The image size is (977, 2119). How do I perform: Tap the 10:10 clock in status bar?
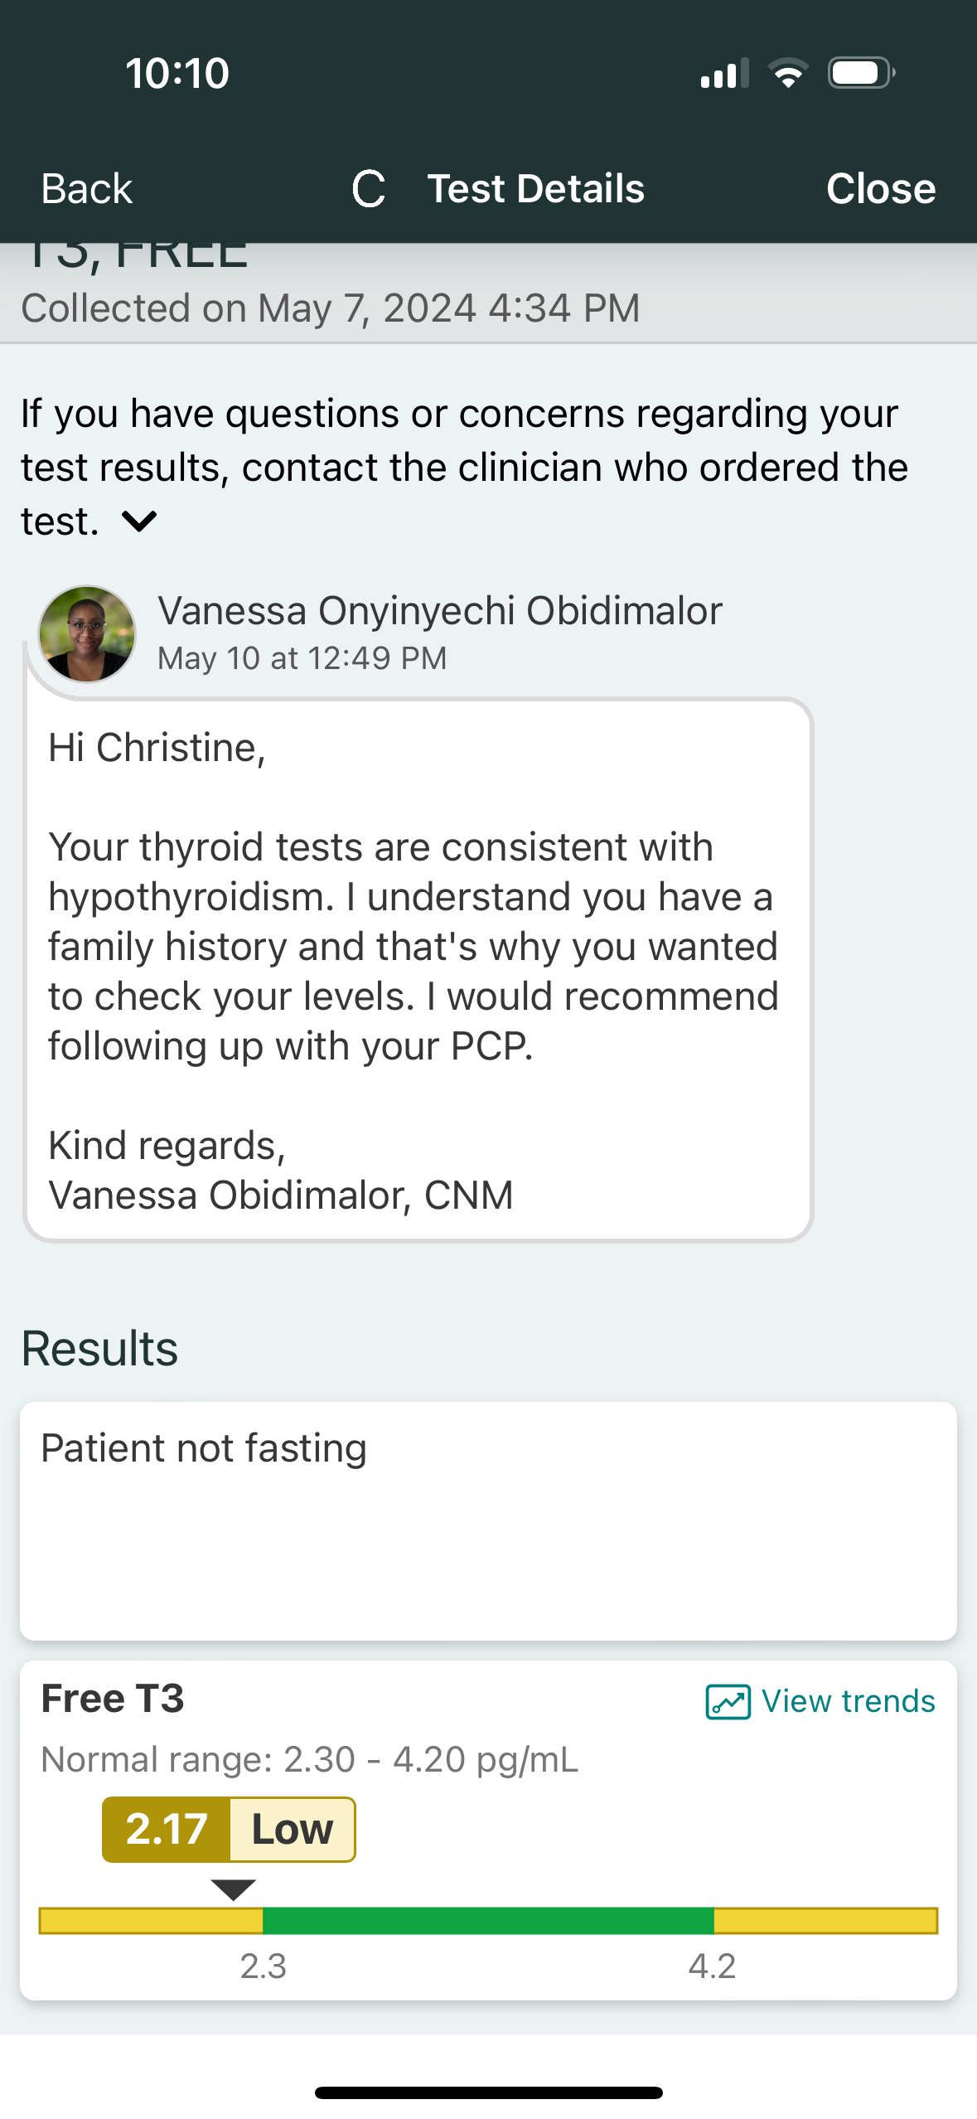(x=177, y=74)
